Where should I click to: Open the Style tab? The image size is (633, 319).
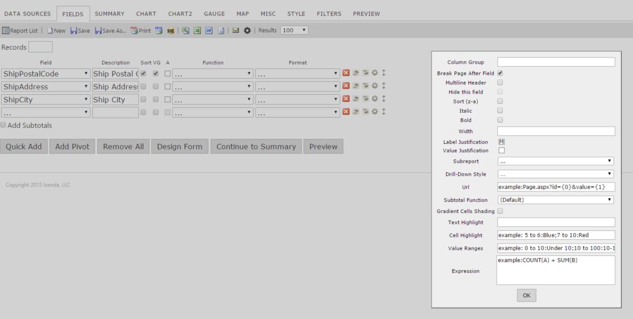coord(296,14)
